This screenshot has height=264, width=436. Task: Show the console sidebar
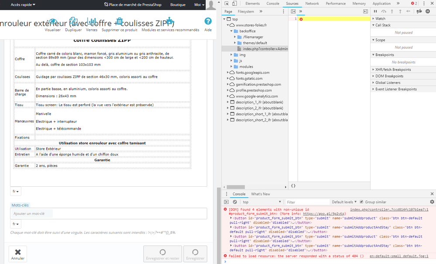click(226, 202)
